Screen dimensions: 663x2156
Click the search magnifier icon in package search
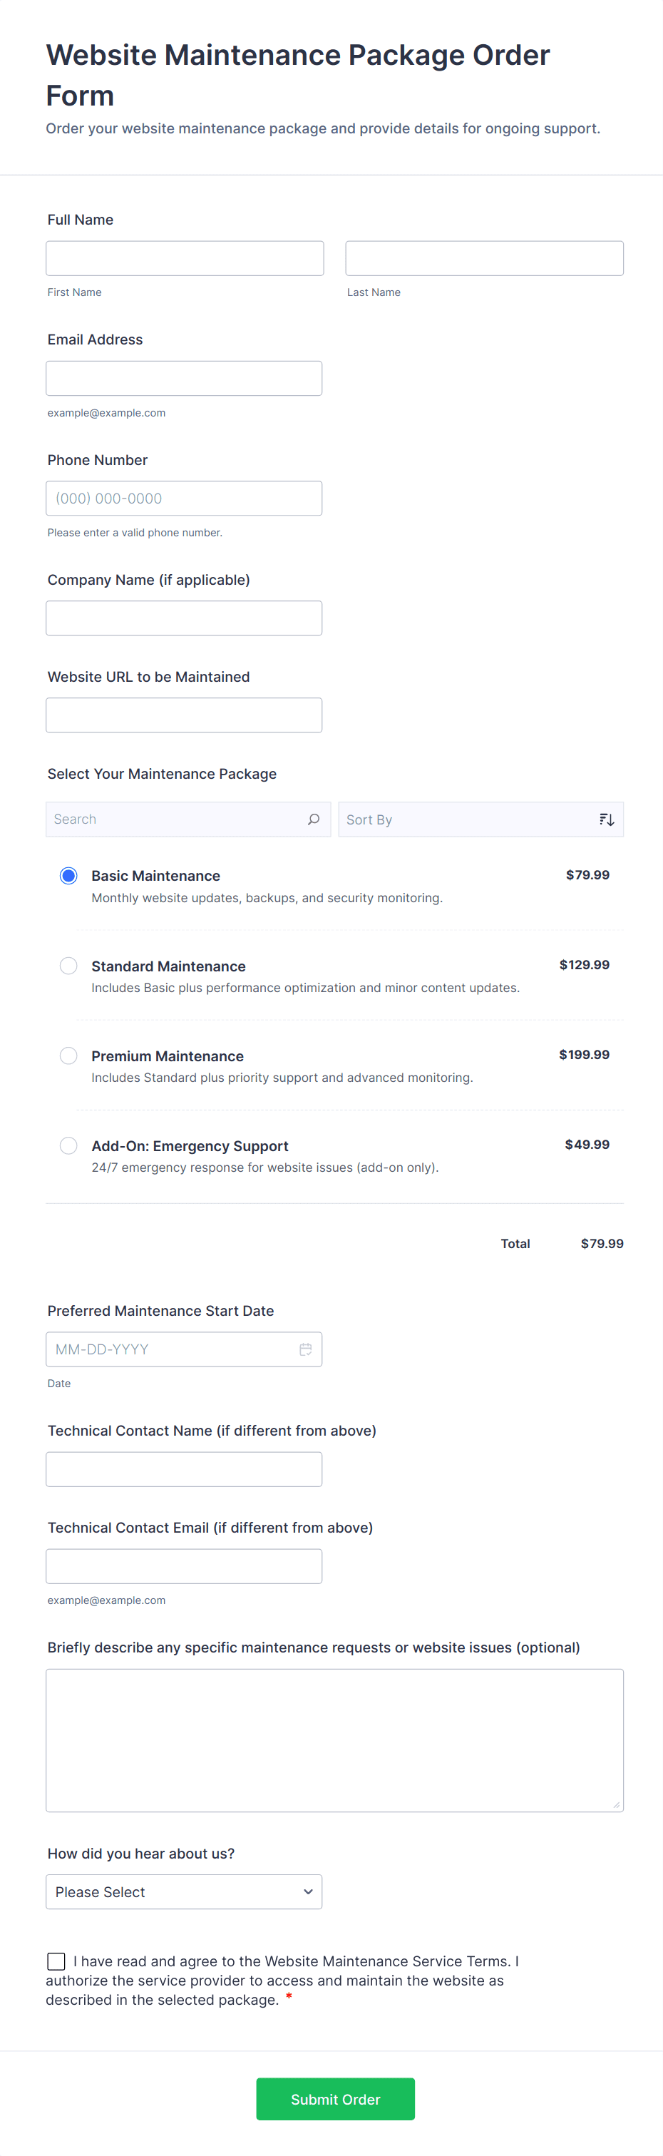pos(313,819)
